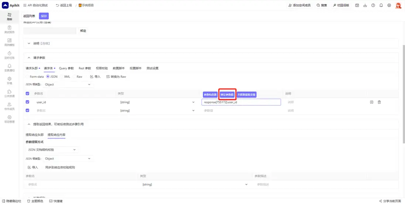Open the settings gear in header
Image resolution: width=405 pixels, height=204 pixels.
(389, 5)
